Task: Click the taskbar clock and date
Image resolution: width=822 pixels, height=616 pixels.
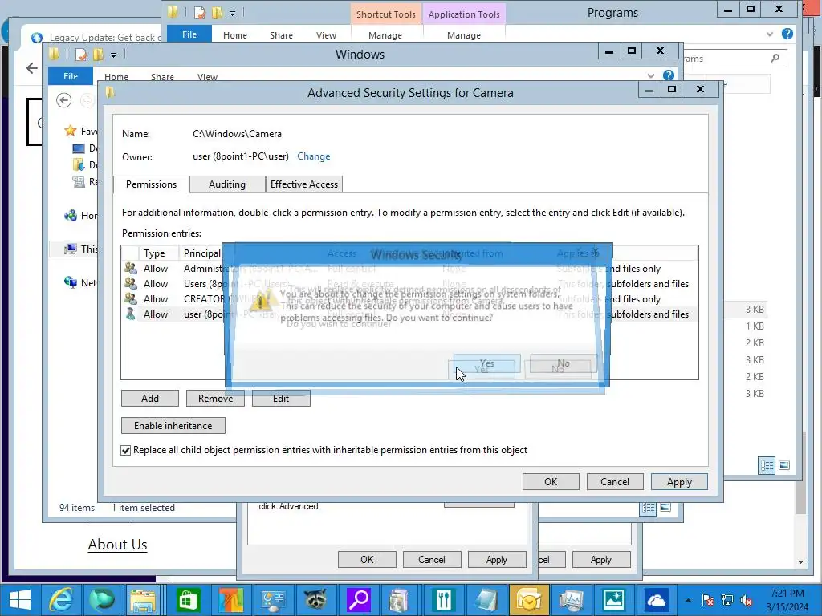Action: [787, 600]
